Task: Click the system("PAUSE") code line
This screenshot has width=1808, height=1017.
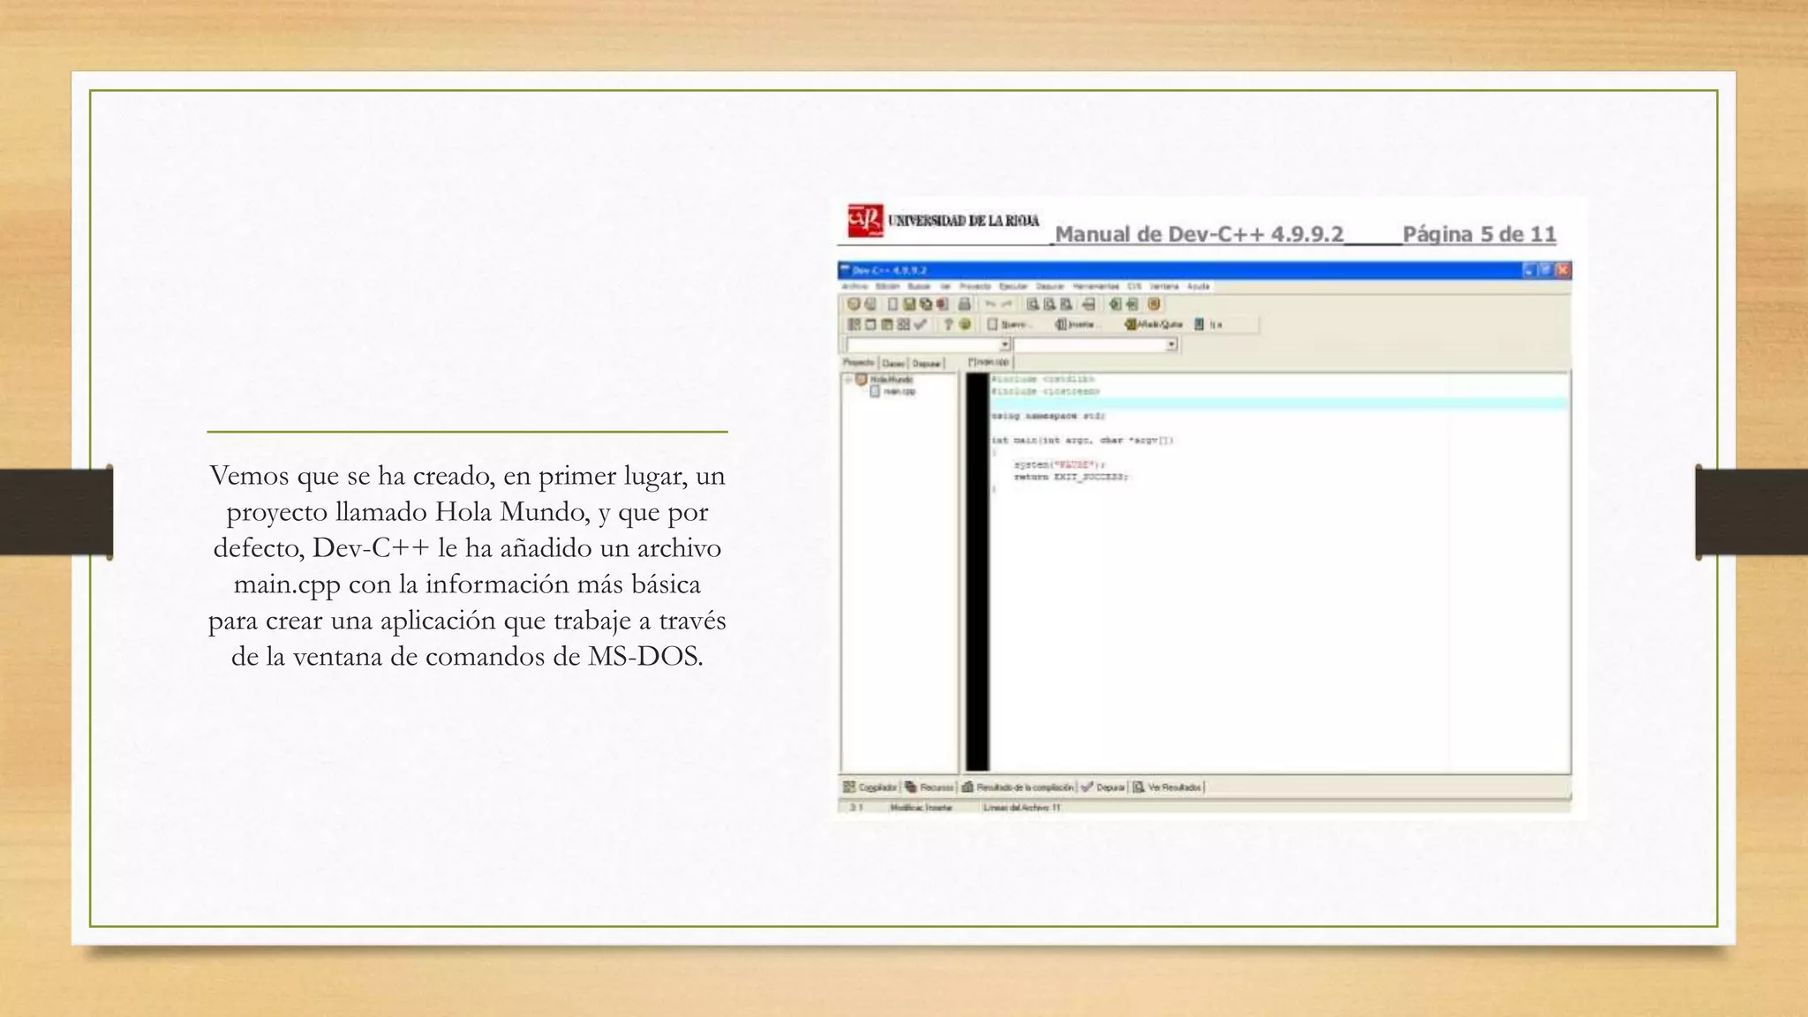Action: click(x=1059, y=463)
